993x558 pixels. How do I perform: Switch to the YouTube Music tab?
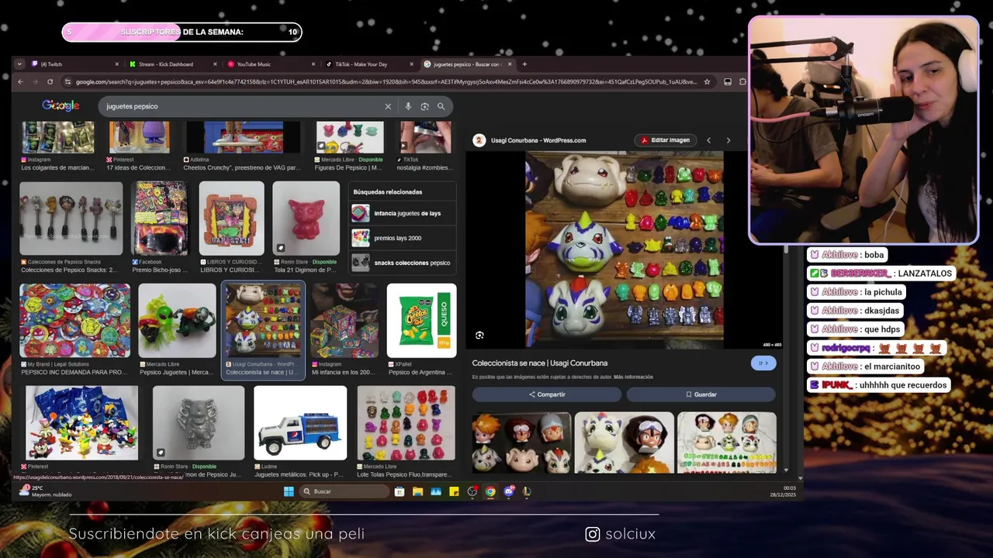tap(270, 64)
